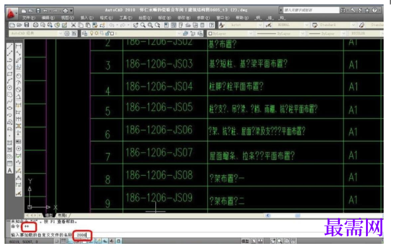Open the Properties palette icon
The image size is (395, 247).
[166, 25]
